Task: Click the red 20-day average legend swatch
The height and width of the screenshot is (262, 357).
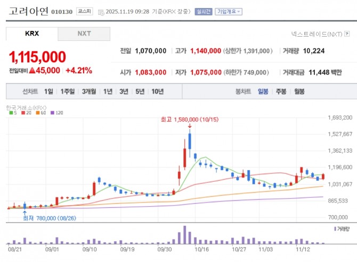Action: coord(23,113)
